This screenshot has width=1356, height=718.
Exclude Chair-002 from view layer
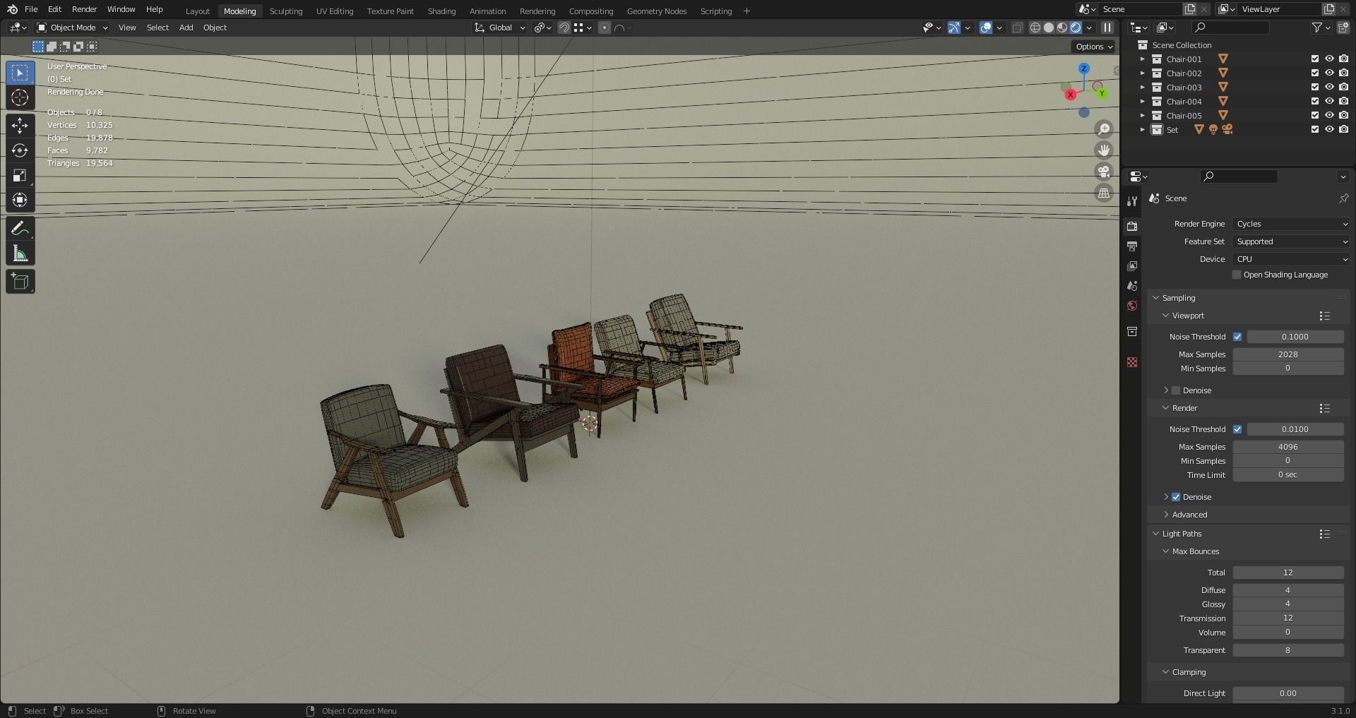coord(1315,73)
